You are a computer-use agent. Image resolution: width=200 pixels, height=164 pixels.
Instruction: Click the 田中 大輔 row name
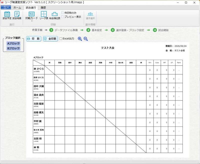(x=39, y=86)
